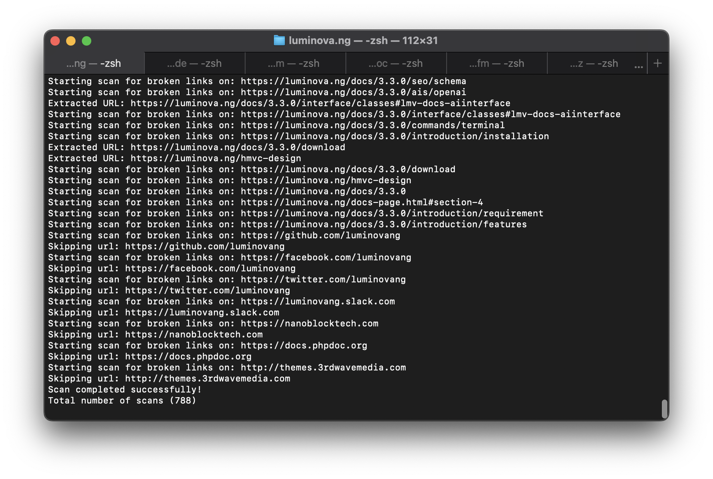Switch to the '...fm — -zsh' tab
The height and width of the screenshot is (479, 713).
[497, 63]
